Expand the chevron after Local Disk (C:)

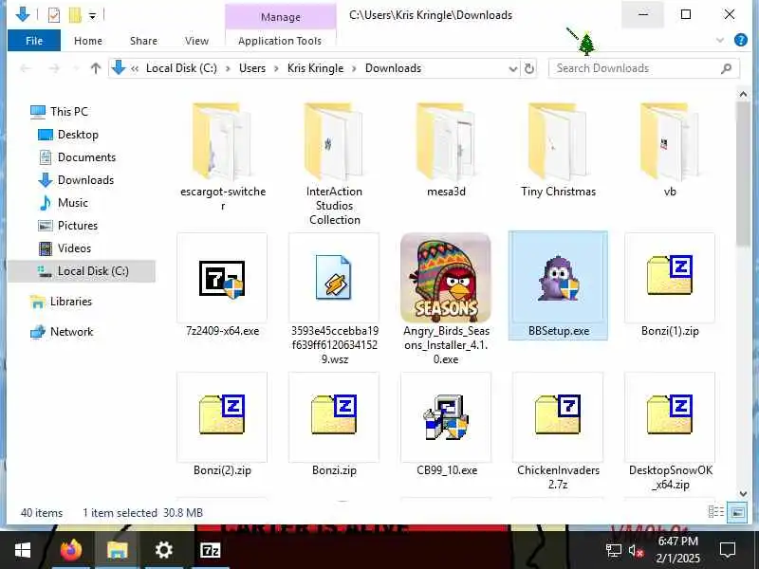pos(228,68)
